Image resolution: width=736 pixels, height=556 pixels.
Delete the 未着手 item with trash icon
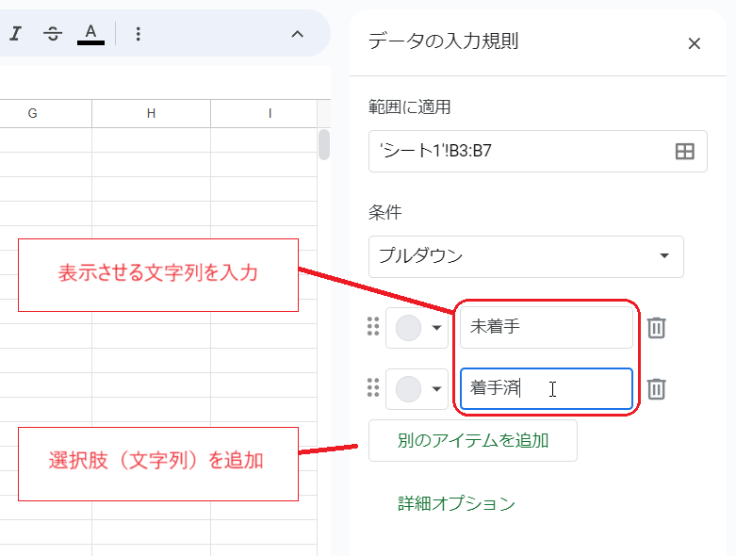[x=656, y=328]
